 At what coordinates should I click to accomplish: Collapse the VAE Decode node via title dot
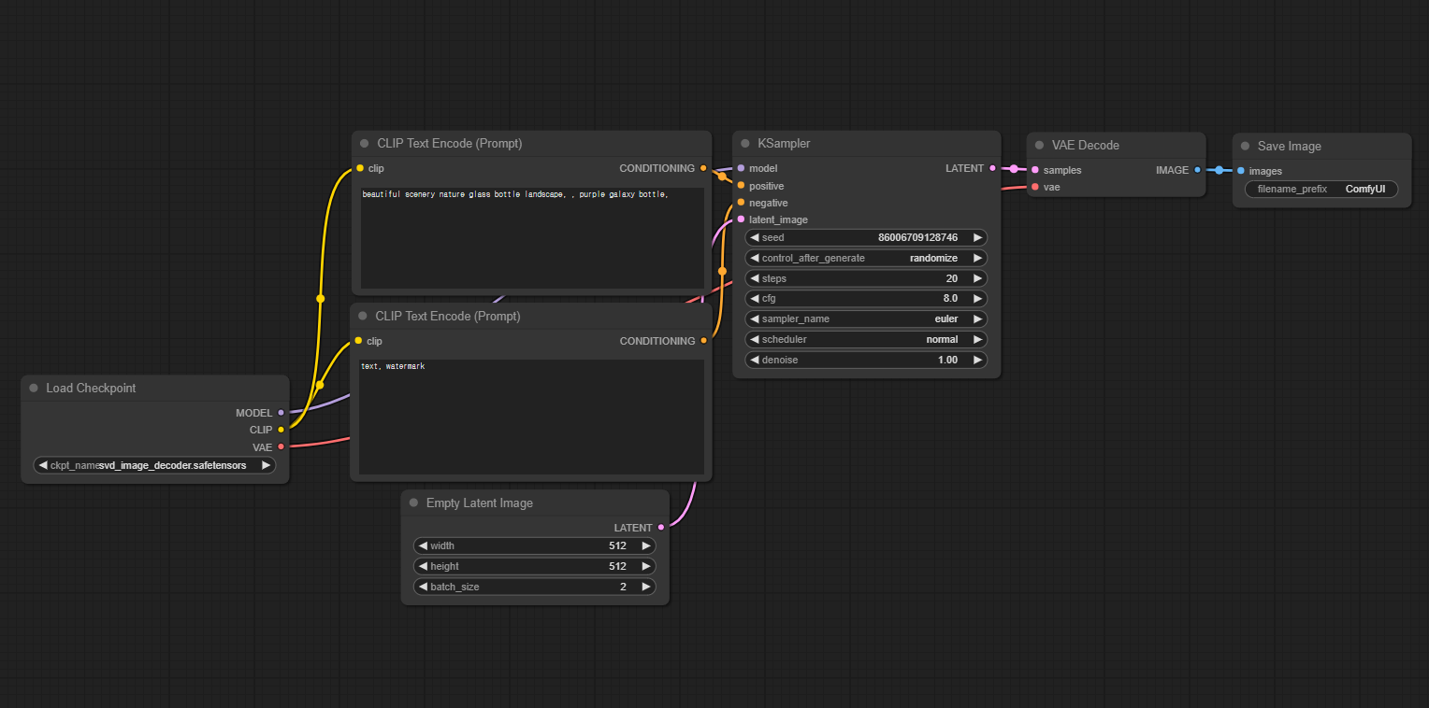tap(1039, 145)
